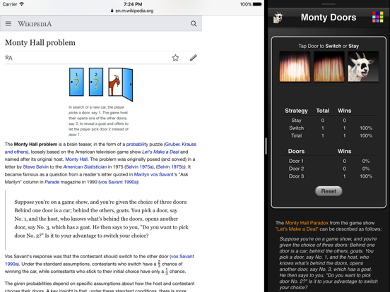Tap the image caption 'In search of a new car'
Screen dimensions: 390x292
[x=98, y=121]
